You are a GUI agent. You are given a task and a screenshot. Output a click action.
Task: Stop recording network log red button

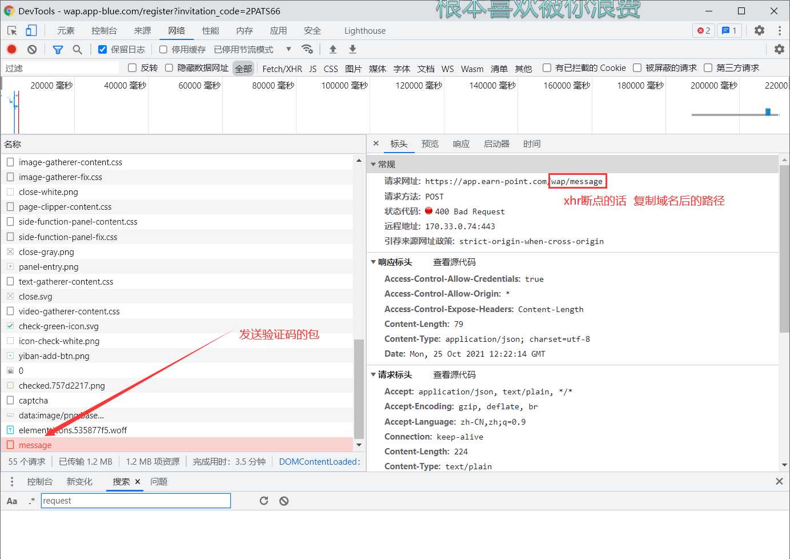click(12, 50)
